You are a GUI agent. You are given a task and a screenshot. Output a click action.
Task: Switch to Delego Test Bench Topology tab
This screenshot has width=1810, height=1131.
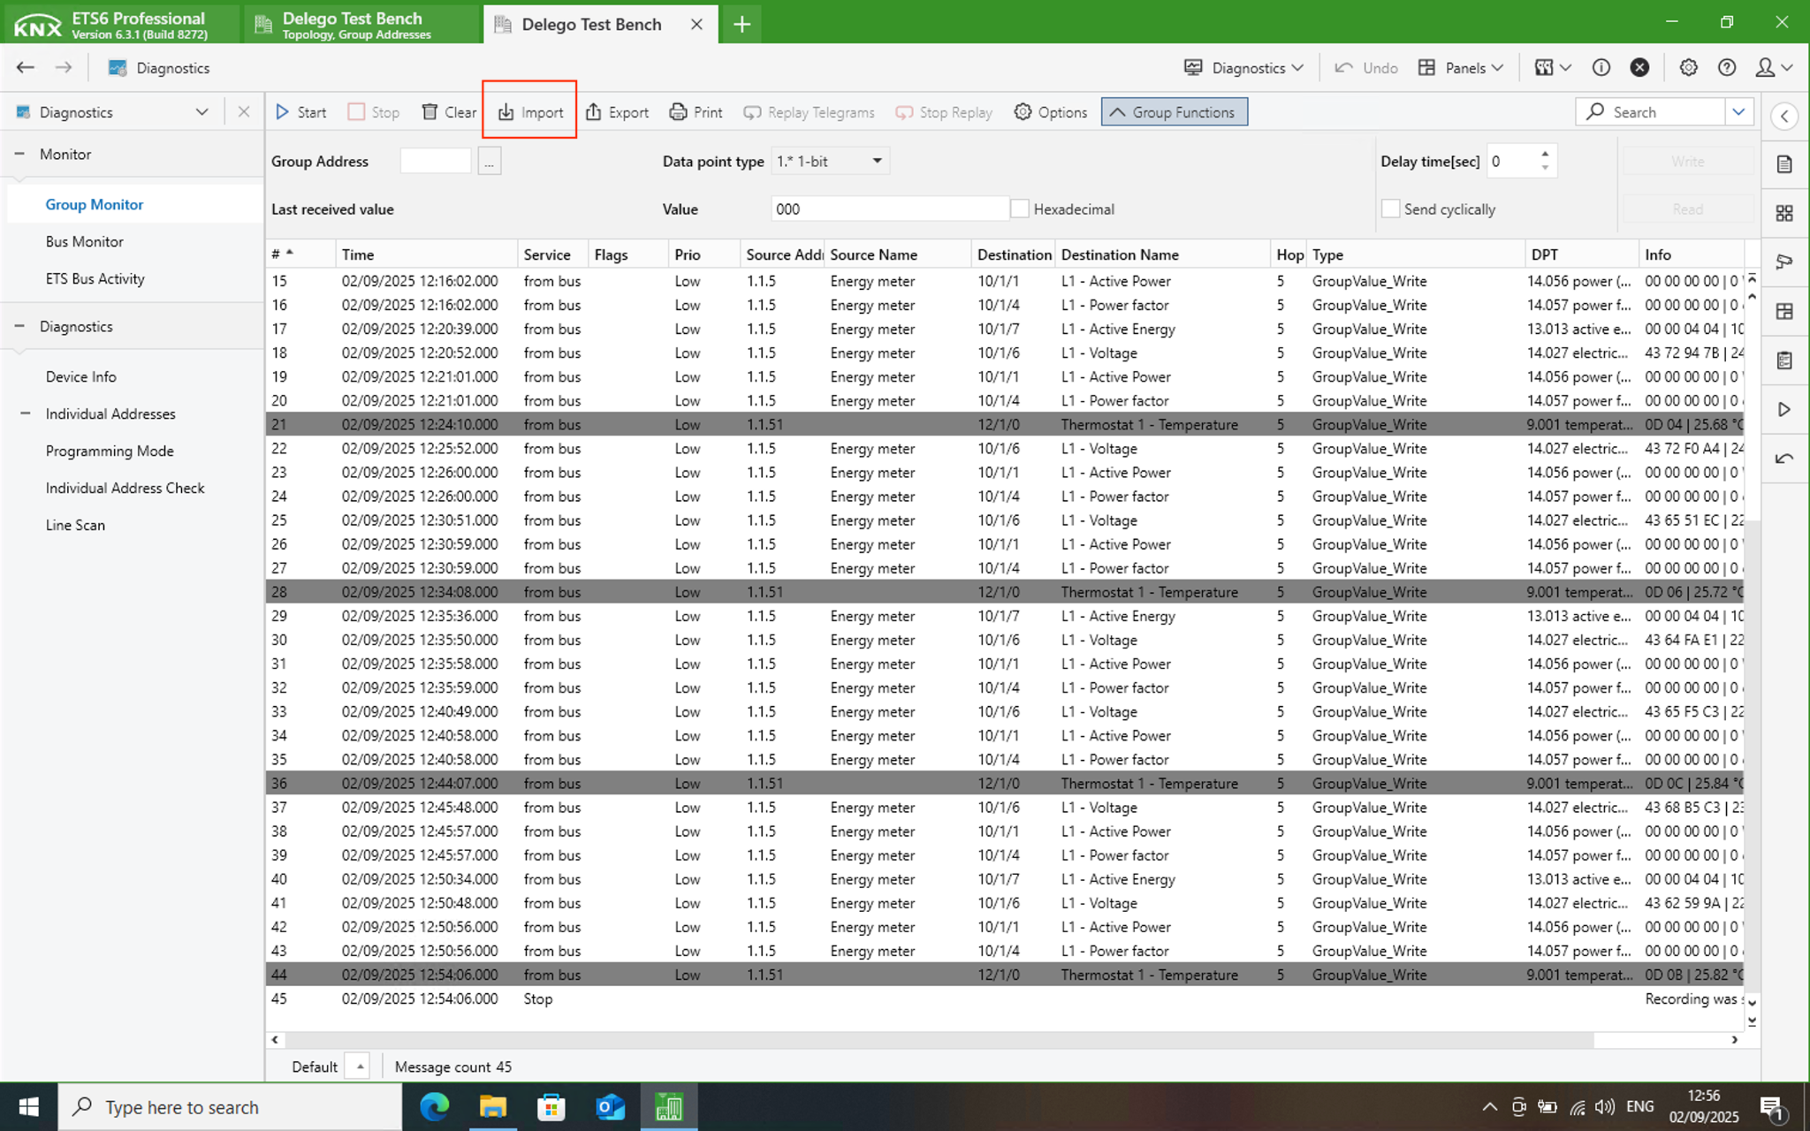point(362,24)
